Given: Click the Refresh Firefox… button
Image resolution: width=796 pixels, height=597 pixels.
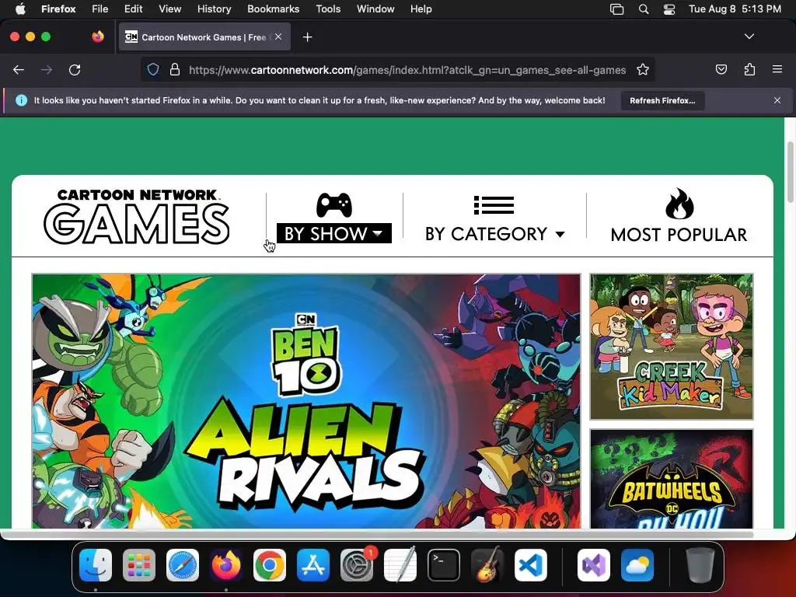Looking at the screenshot, I should (x=662, y=100).
